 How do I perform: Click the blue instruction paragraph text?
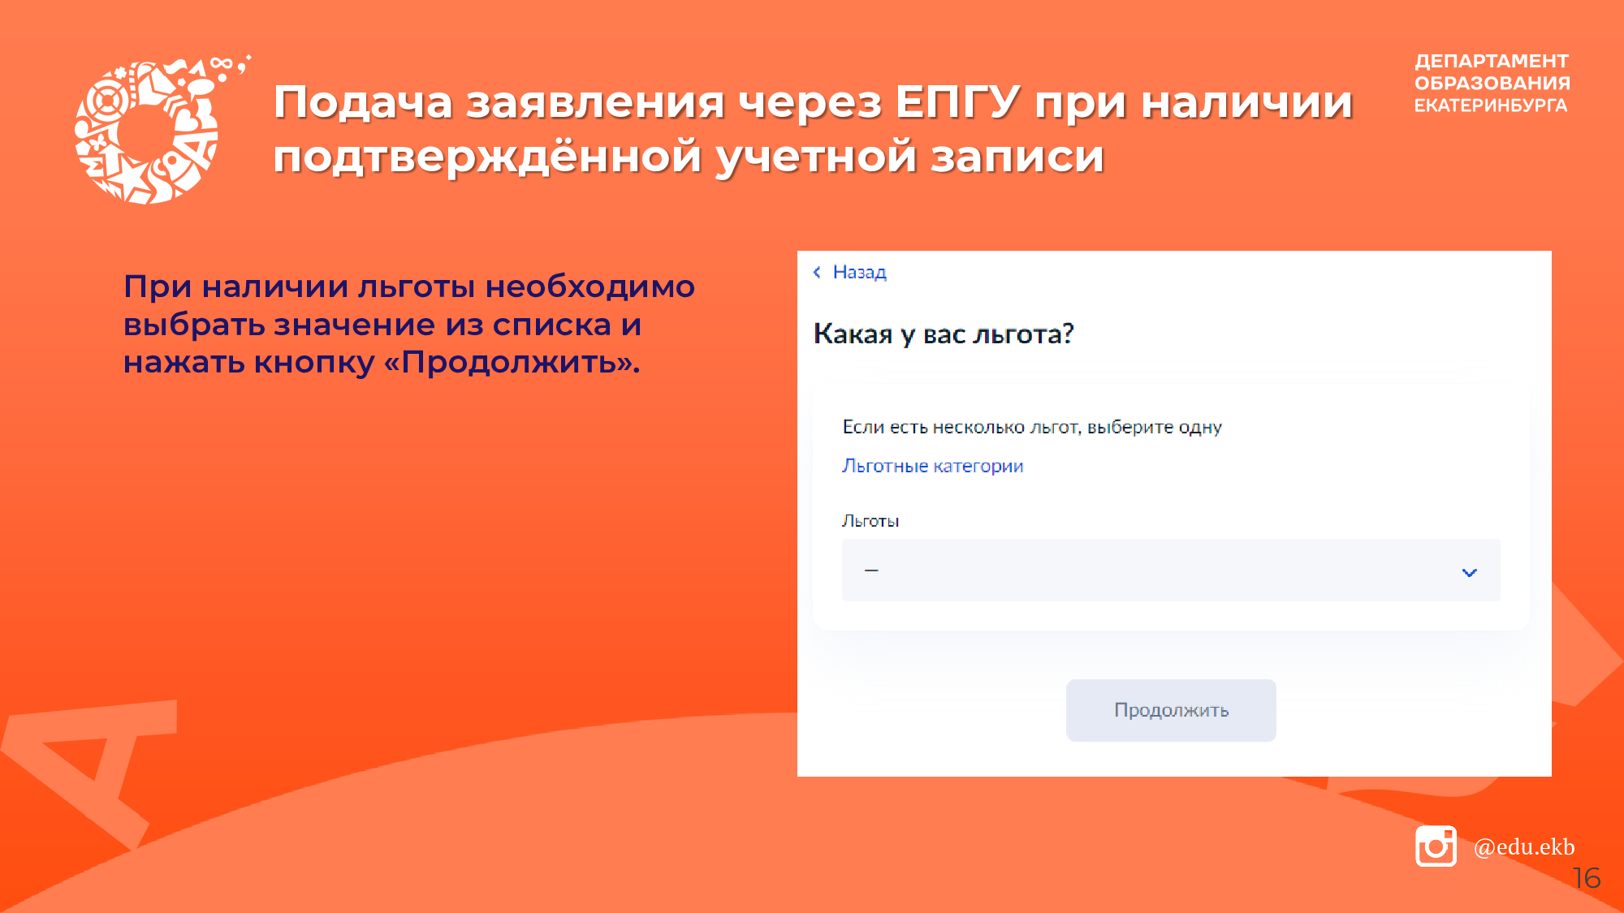(x=408, y=325)
